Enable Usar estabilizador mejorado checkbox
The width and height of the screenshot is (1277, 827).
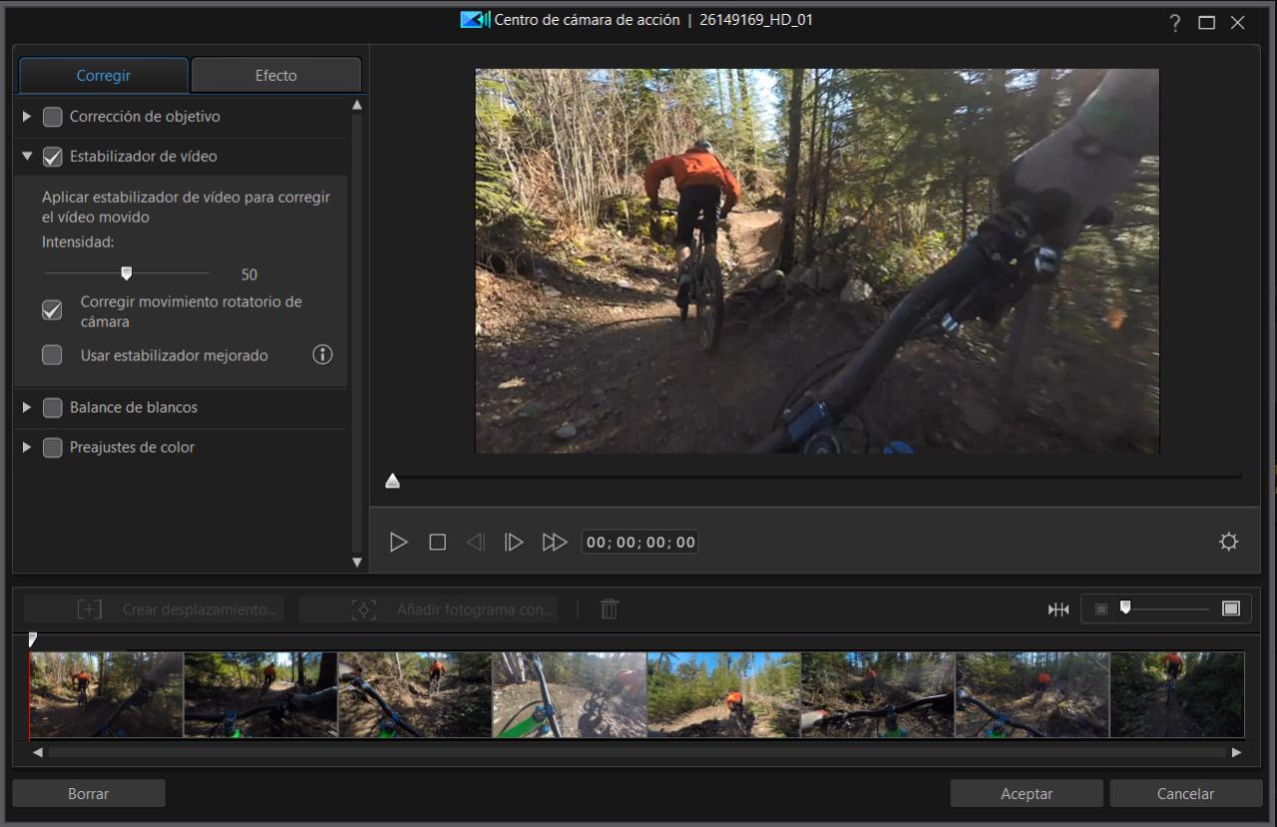click(52, 355)
